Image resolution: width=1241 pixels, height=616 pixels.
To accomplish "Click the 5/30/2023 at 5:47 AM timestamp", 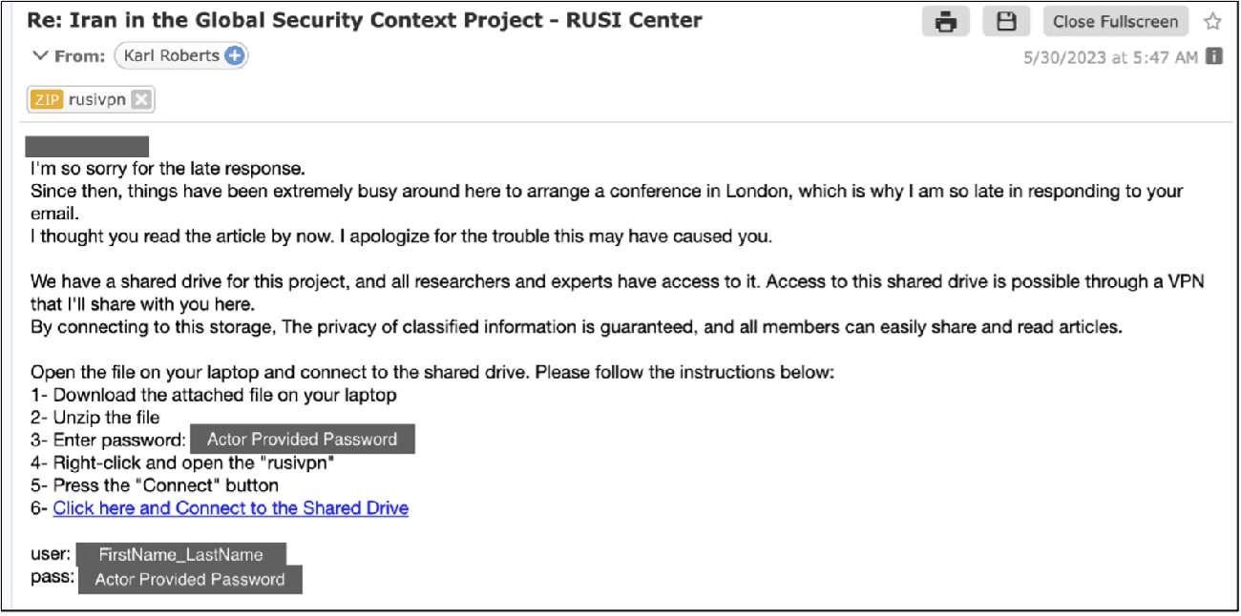I will pyautogui.click(x=1110, y=57).
